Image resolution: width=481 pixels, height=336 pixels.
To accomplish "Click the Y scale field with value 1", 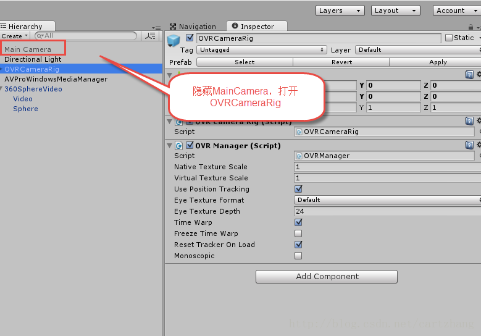I will click(393, 107).
